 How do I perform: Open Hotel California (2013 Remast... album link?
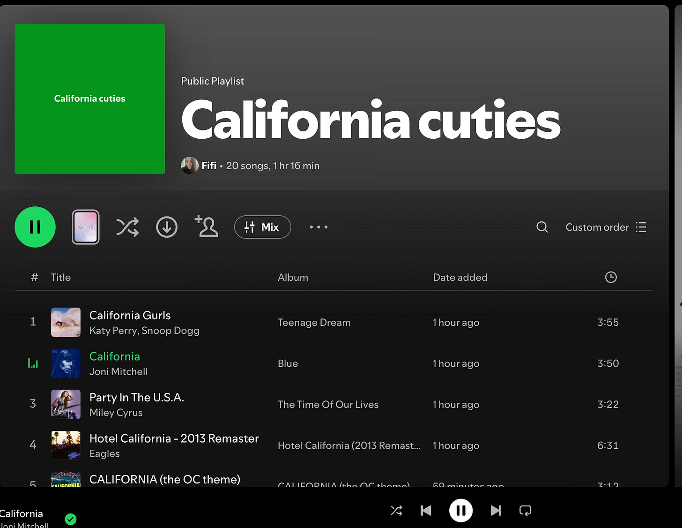(349, 445)
